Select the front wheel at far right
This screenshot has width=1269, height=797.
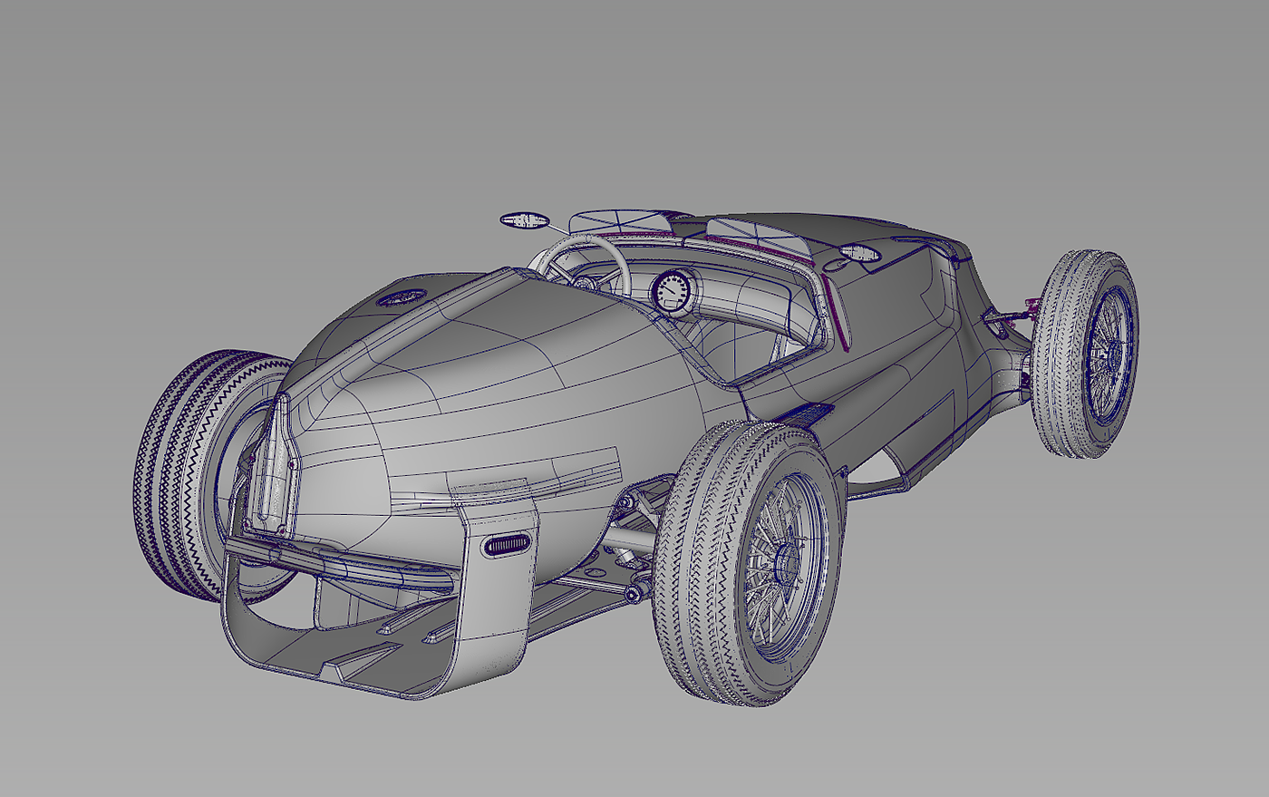click(1088, 354)
